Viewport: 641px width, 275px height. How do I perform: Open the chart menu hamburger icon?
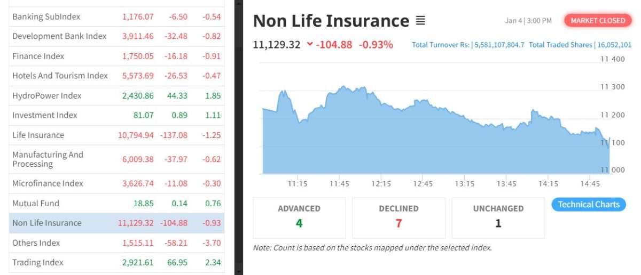pyautogui.click(x=420, y=21)
